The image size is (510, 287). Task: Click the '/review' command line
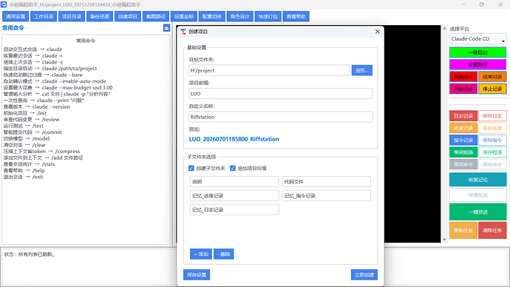pyautogui.click(x=32, y=119)
